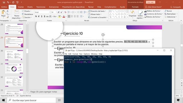Choose the right arrow shape

(119, 14)
